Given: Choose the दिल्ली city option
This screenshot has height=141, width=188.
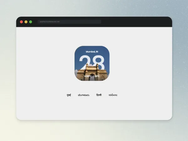Looking at the screenshot, I should point(99,95).
